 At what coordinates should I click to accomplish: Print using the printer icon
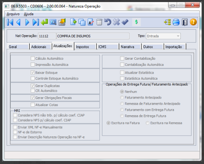tap(176, 22)
